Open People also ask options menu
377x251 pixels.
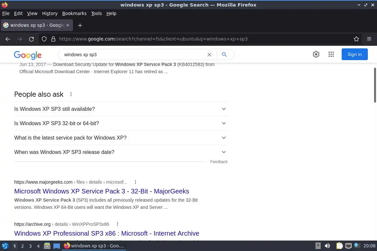[x=71, y=94]
